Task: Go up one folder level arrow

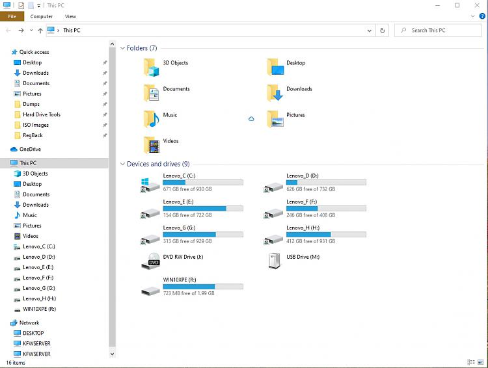Action: 40,31
